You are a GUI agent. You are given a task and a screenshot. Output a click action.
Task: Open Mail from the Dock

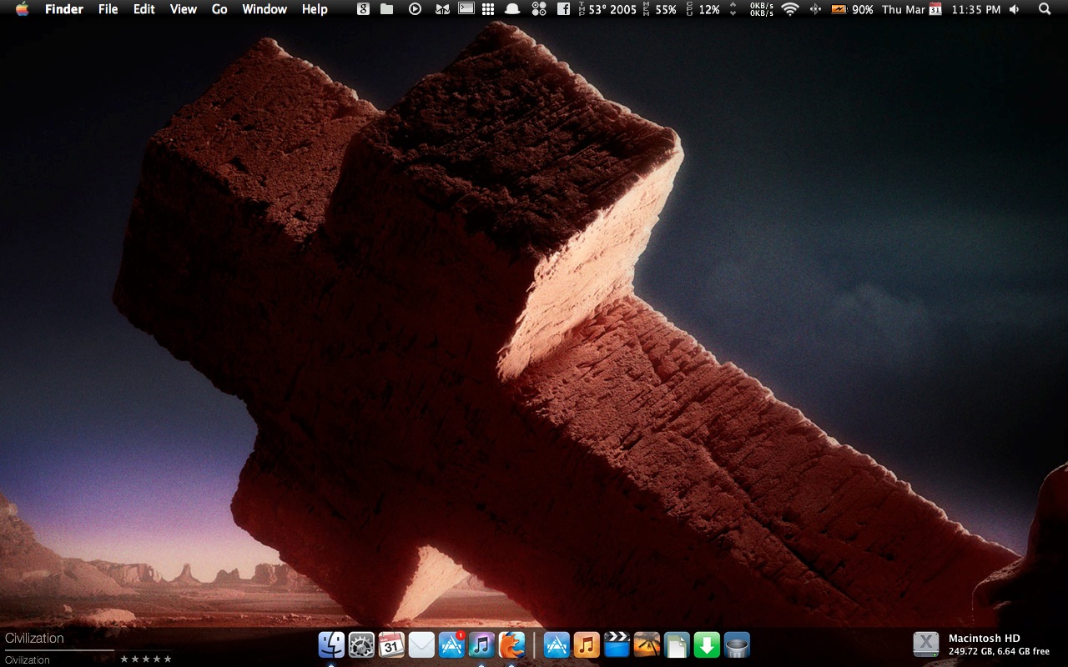click(421, 644)
